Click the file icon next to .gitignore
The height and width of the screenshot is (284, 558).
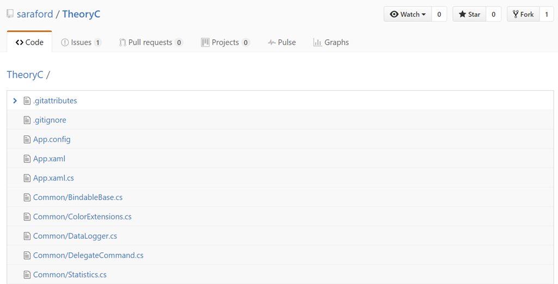coord(27,120)
